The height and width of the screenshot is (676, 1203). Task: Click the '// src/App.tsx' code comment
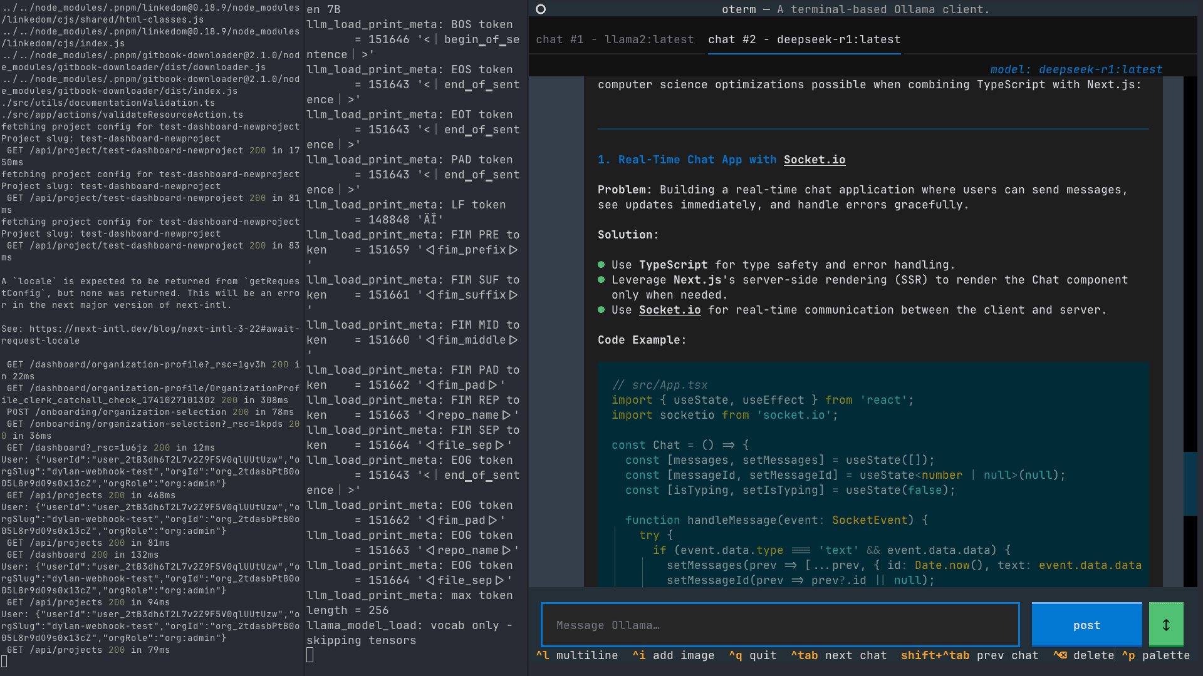pyautogui.click(x=660, y=385)
